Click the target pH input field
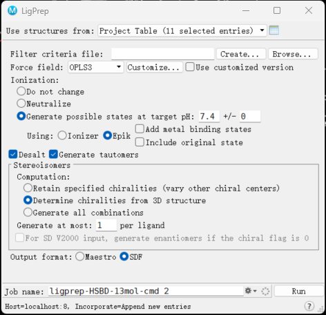 coord(209,117)
